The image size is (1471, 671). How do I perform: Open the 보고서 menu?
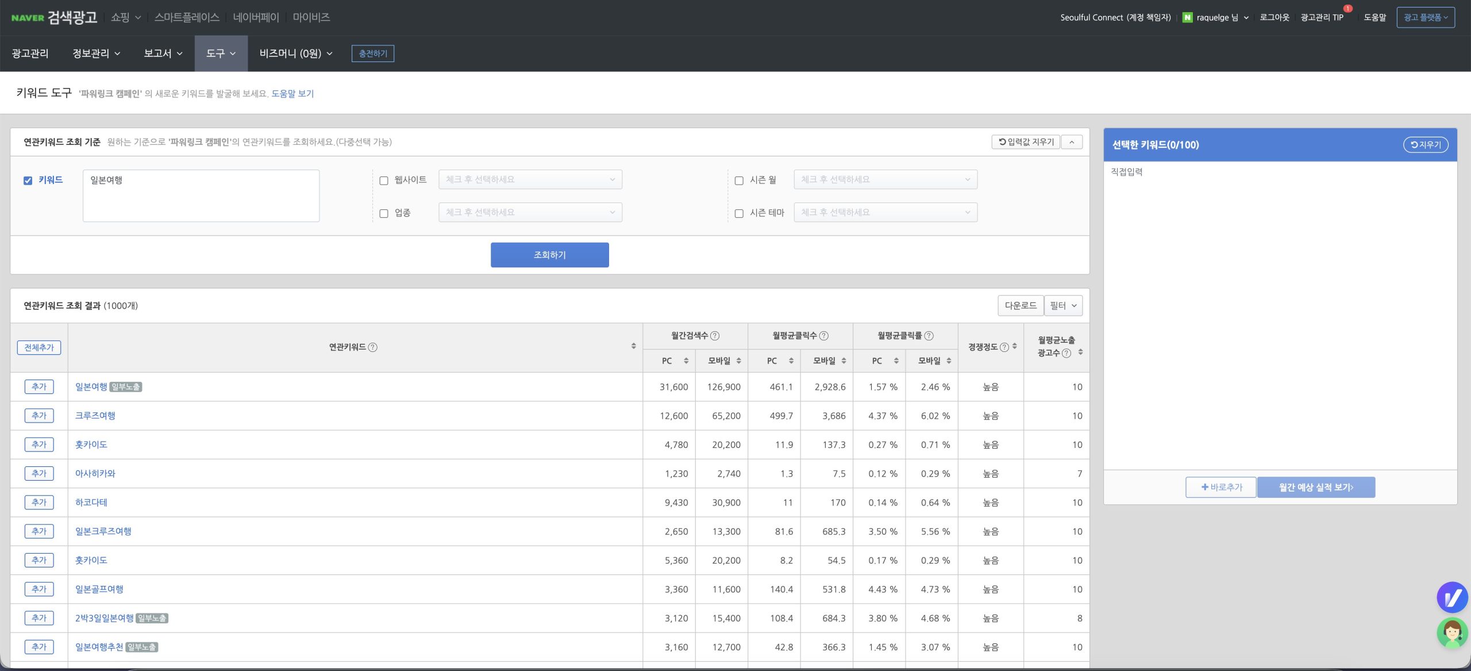[x=163, y=53]
